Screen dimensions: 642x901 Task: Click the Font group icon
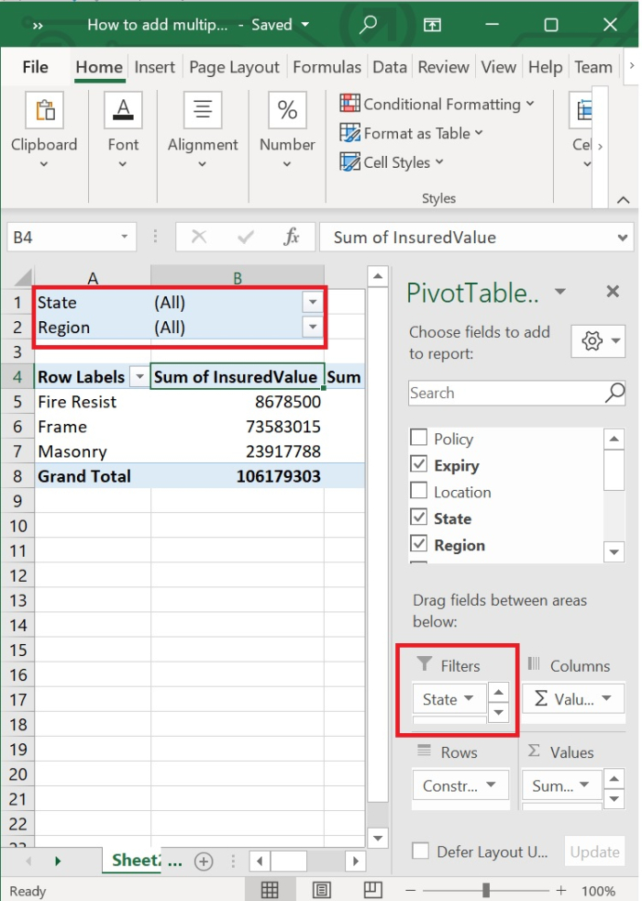(123, 113)
